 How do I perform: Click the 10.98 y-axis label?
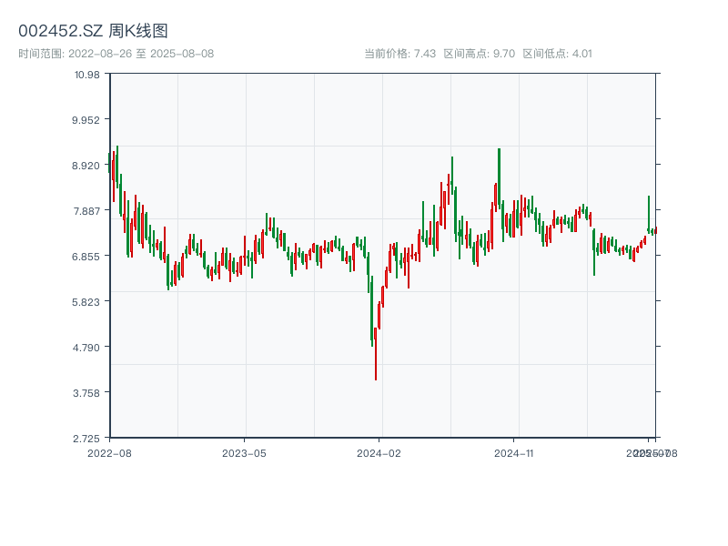click(86, 74)
